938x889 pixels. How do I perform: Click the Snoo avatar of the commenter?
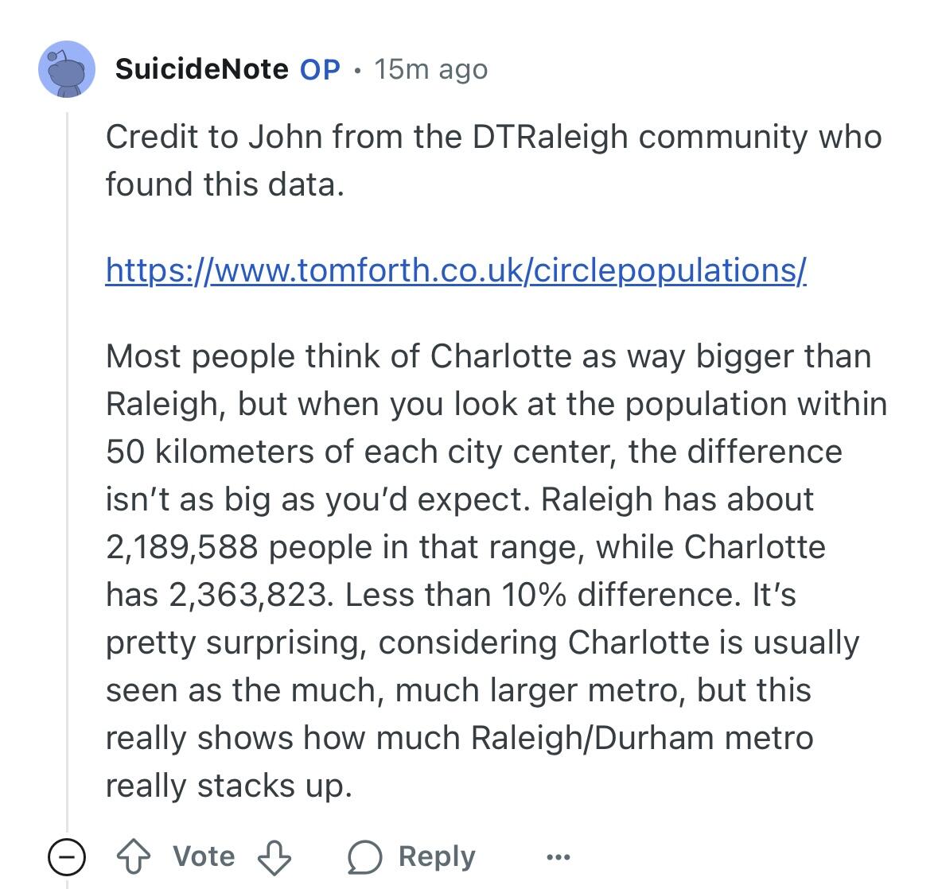[x=67, y=69]
